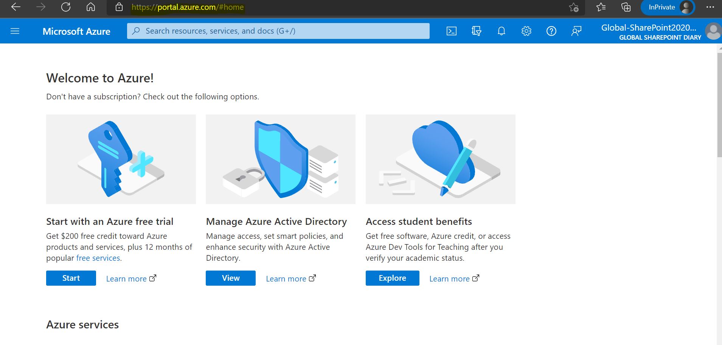Screen dimensions: 722x345
Task: Open portal settings gear
Action: click(x=526, y=31)
